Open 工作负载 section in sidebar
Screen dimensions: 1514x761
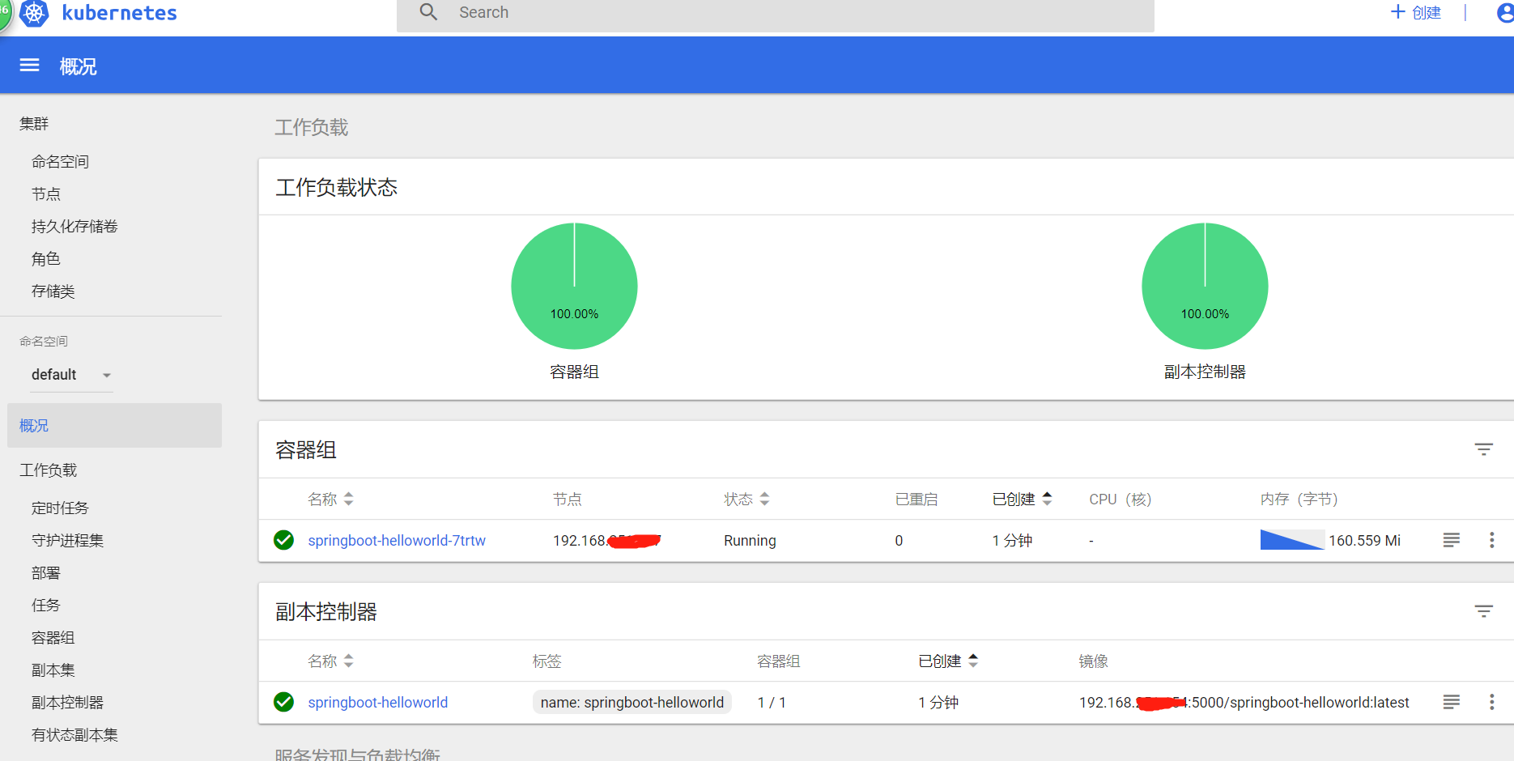pos(49,470)
